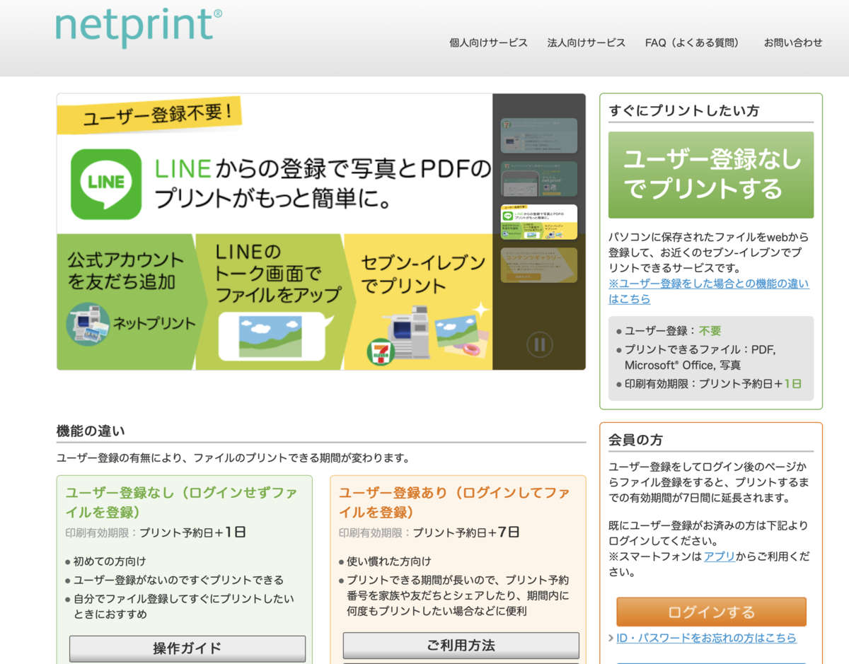Click the すぐにプリントしたい方 heading
849x664 pixels.
click(x=683, y=111)
